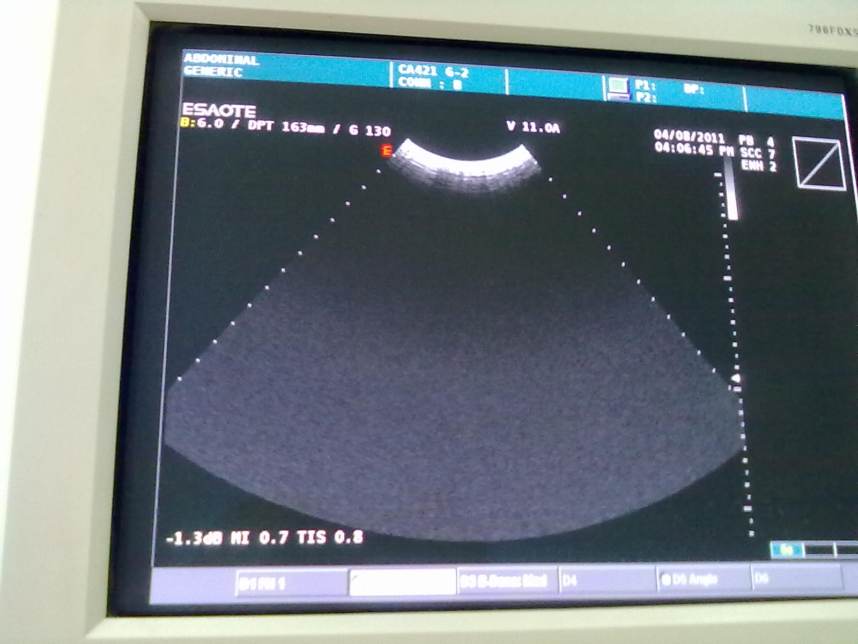Select the D3 softkey
This screenshot has width=858, height=644.
click(507, 581)
